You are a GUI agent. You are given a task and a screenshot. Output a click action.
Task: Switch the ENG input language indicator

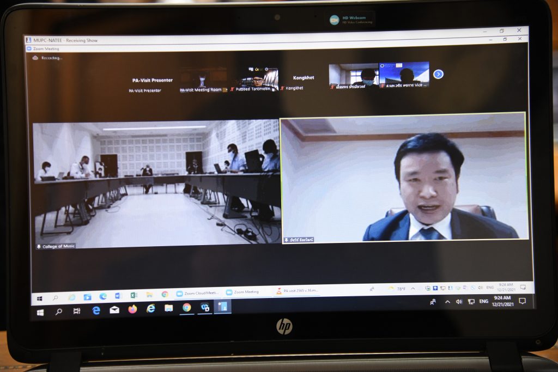coord(483,301)
